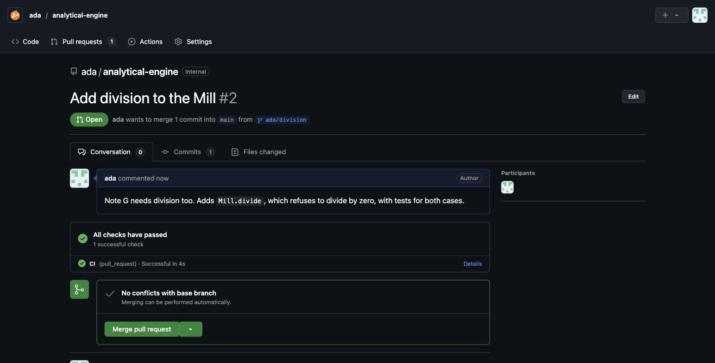Click the '1 successful check' text
This screenshot has height=363, width=715.
[x=118, y=244]
